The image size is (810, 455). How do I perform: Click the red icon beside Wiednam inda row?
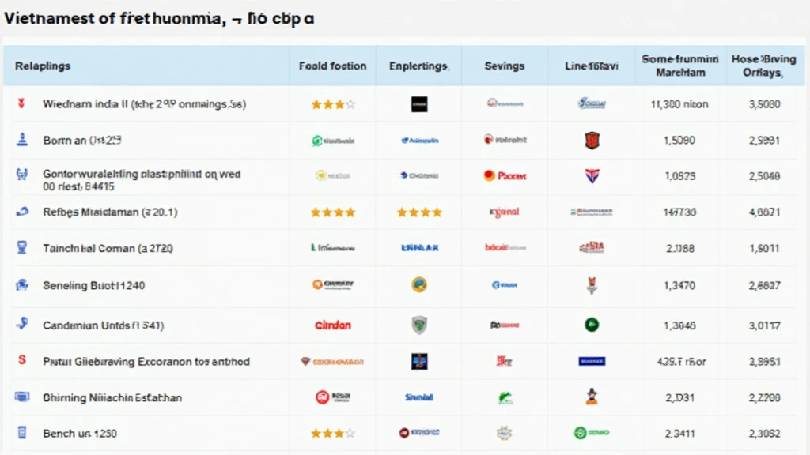point(21,103)
